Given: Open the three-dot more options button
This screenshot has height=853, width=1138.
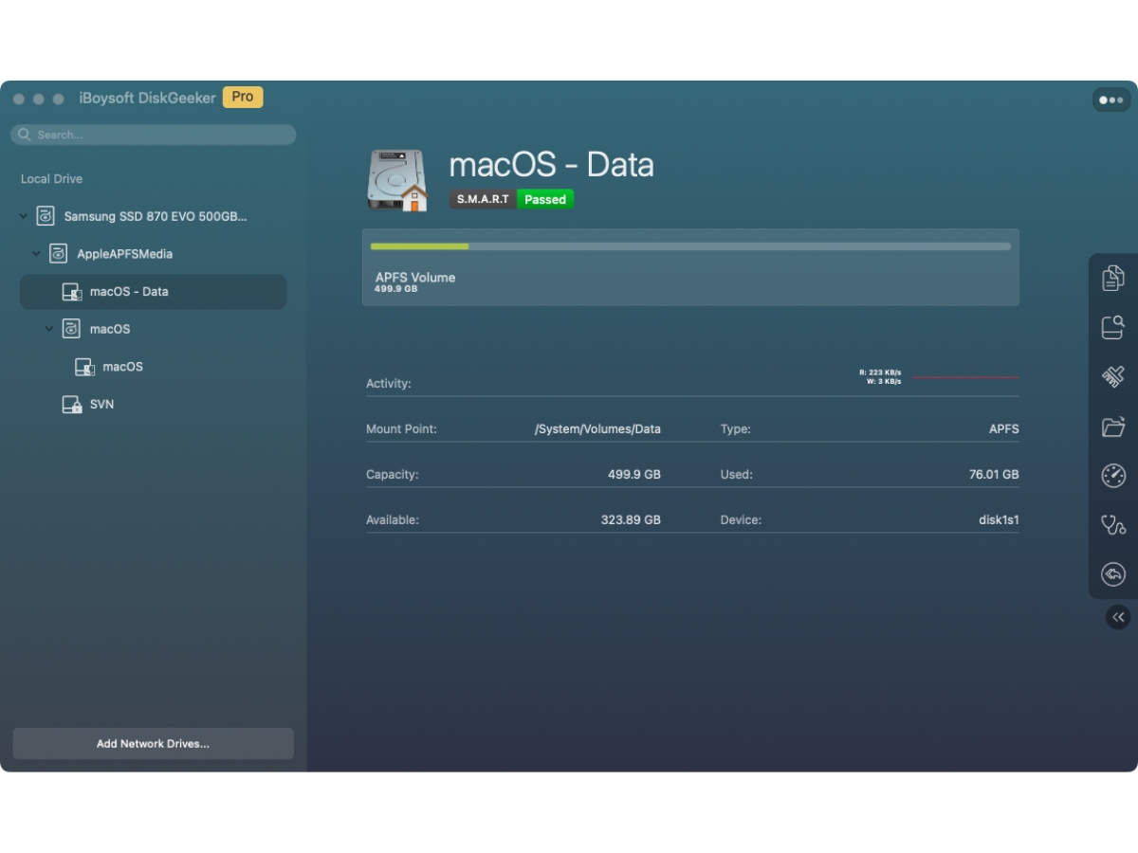Looking at the screenshot, I should tap(1111, 100).
